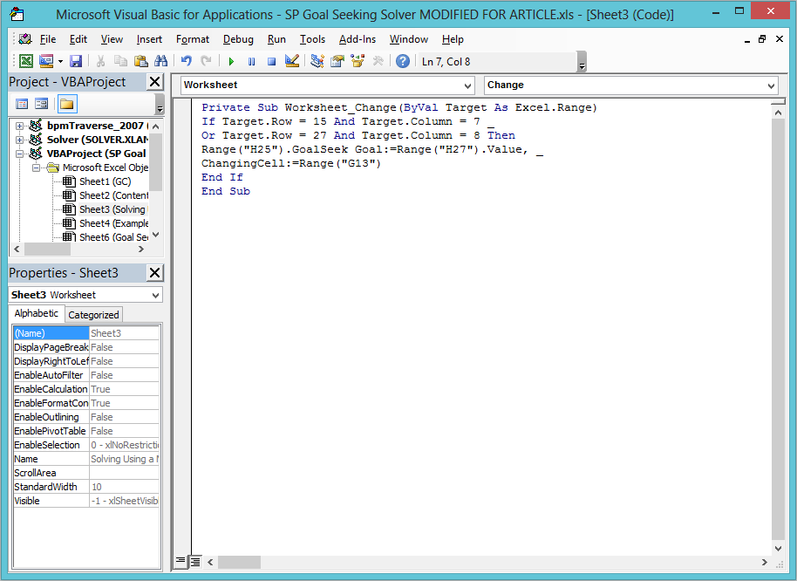Open the Run menu
This screenshot has height=581, width=797.
click(x=276, y=39)
